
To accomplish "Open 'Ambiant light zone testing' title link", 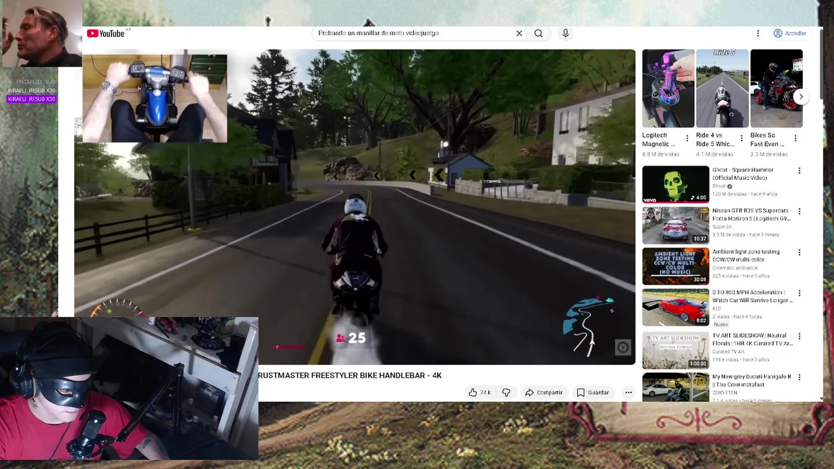I will [x=746, y=255].
